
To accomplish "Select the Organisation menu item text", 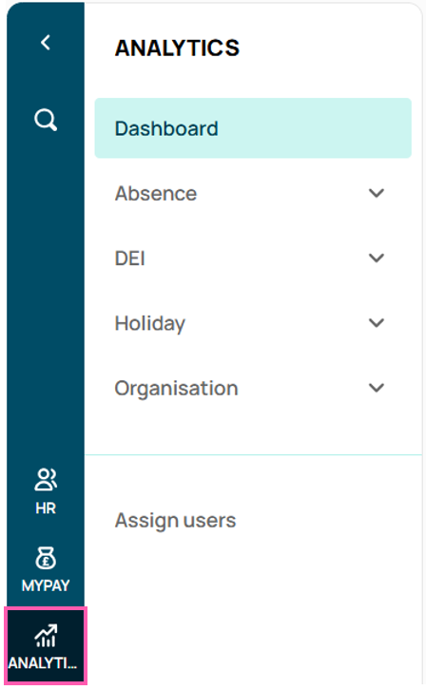I will (177, 389).
